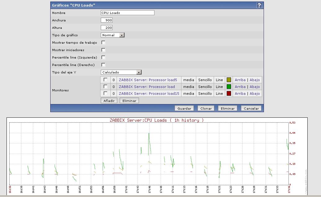The width and height of the screenshot is (321, 197).
Task: Click the dark red swatch for Processor load15
Action: click(229, 94)
